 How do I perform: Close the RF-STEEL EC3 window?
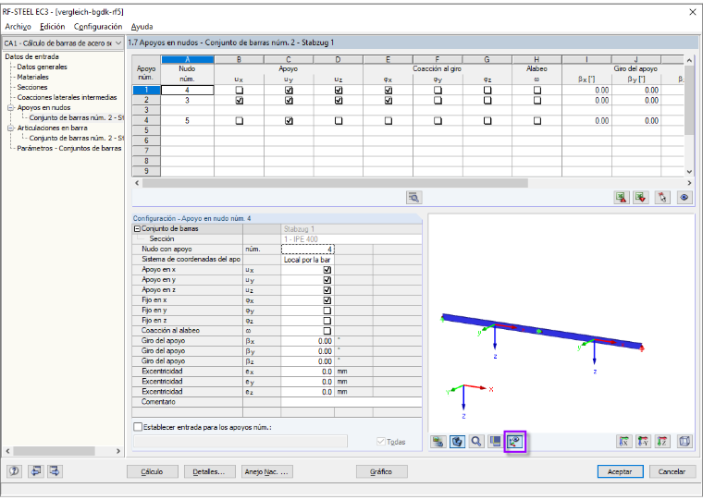pyautogui.click(x=693, y=12)
